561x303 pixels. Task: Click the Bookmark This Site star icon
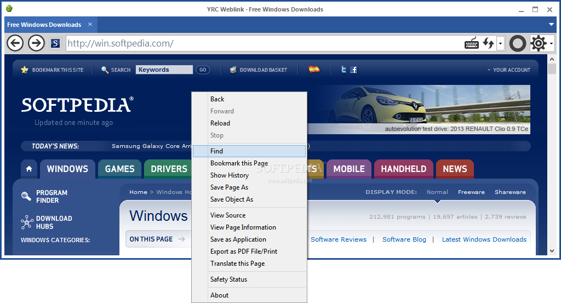coord(25,70)
